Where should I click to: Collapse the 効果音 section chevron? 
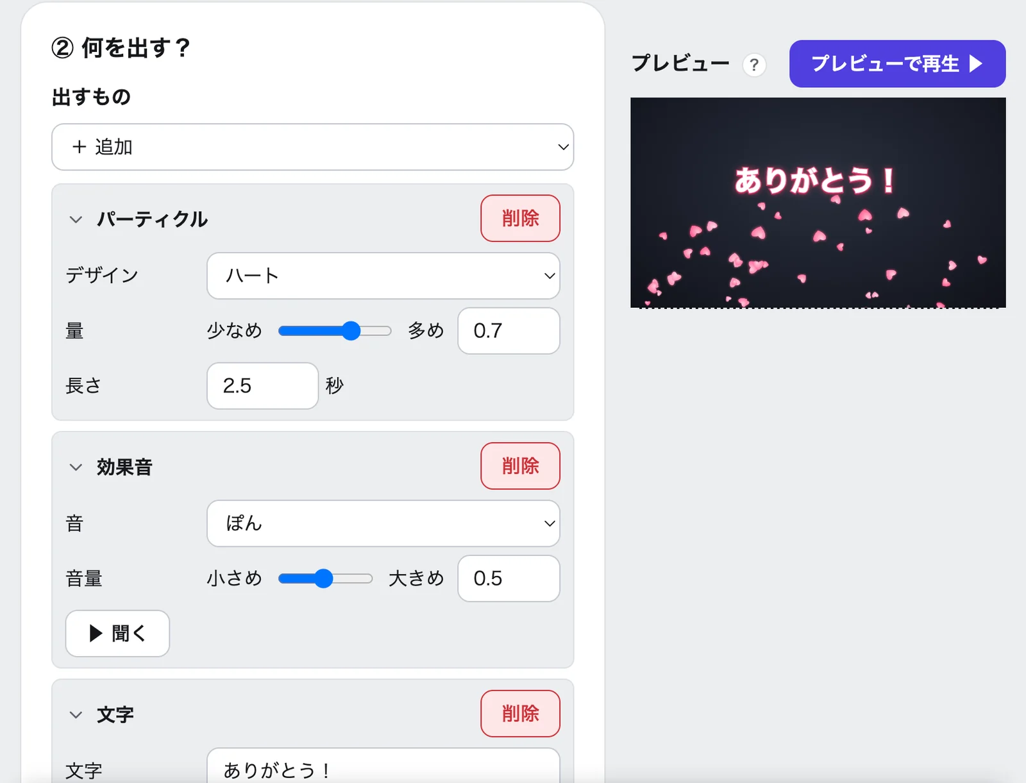76,467
